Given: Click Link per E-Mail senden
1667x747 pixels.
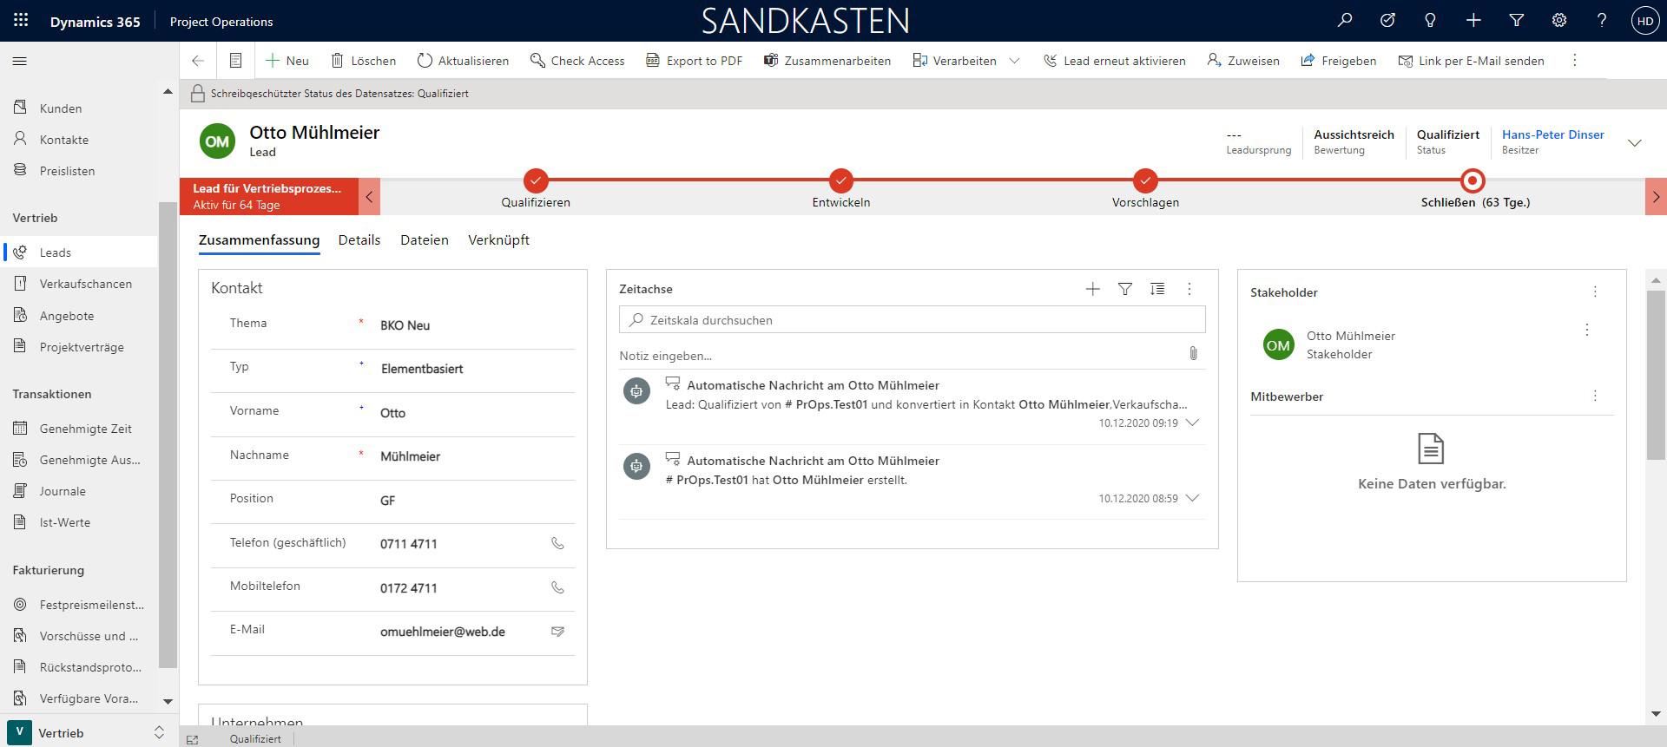Looking at the screenshot, I should pos(1471,61).
